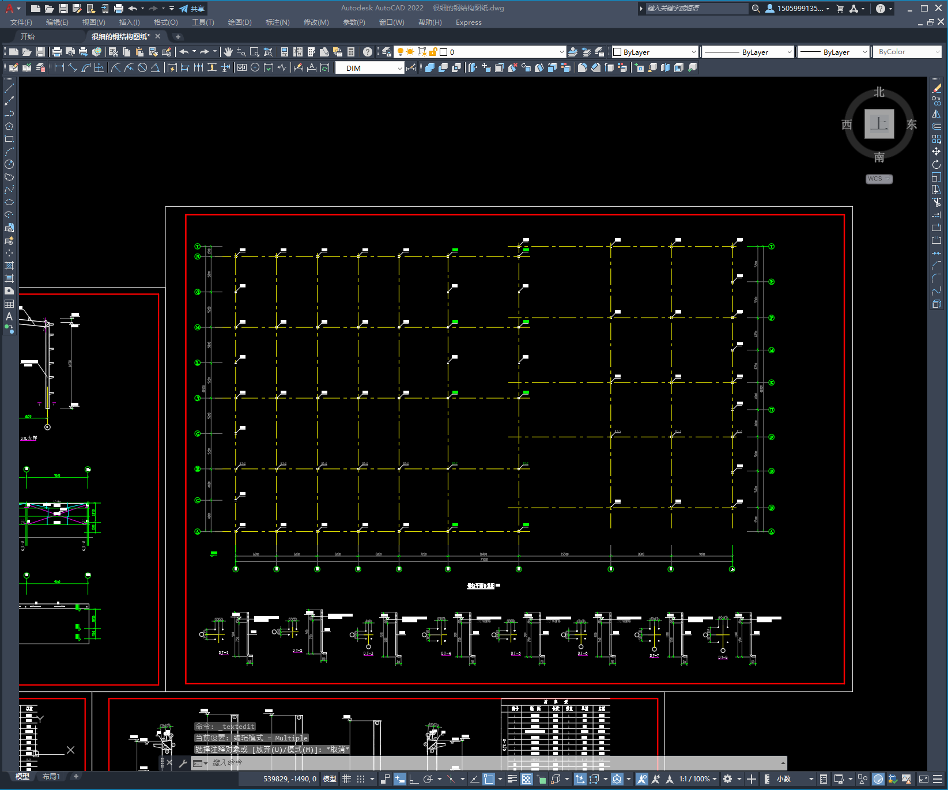Screen dimensions: 948x790
Task: Switch to the 布局1 layout tab
Action: pos(51,777)
